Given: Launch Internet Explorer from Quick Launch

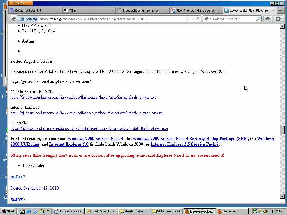Looking at the screenshot, I should coord(29,212).
